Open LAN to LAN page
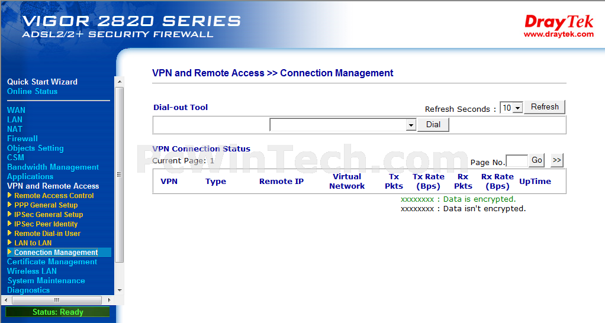 point(33,243)
